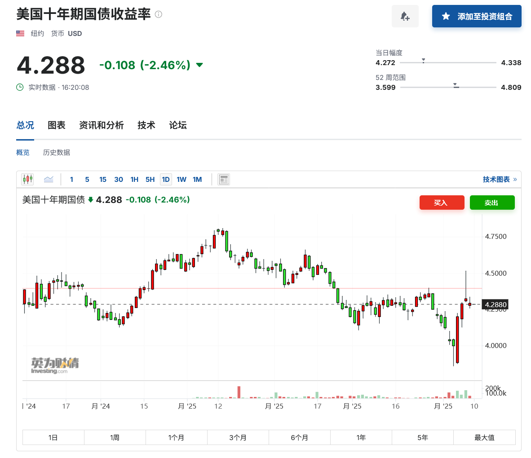Viewport: 531px width, 458px height.
Task: Select the 概览 sub-tab
Action: point(23,153)
